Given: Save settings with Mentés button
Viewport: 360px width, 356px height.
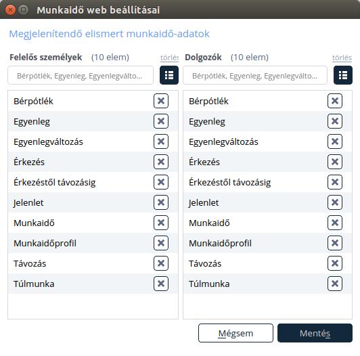Looking at the screenshot, I should pyautogui.click(x=315, y=333).
